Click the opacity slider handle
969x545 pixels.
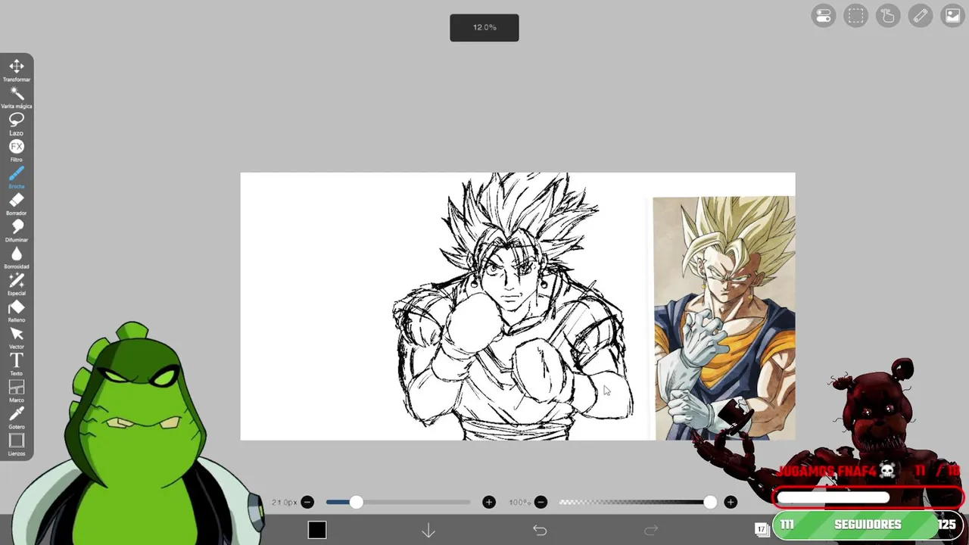tap(710, 502)
